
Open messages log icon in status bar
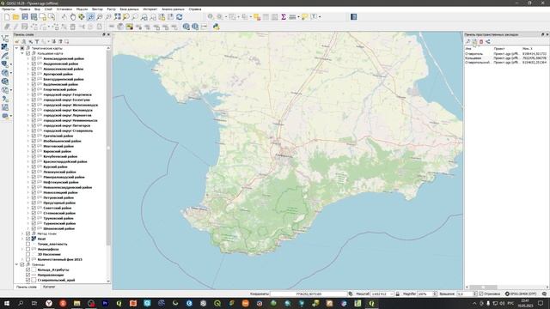(x=544, y=294)
